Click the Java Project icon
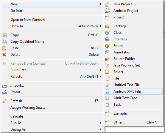This screenshot has width=165, height=133. (x=107, y=4)
